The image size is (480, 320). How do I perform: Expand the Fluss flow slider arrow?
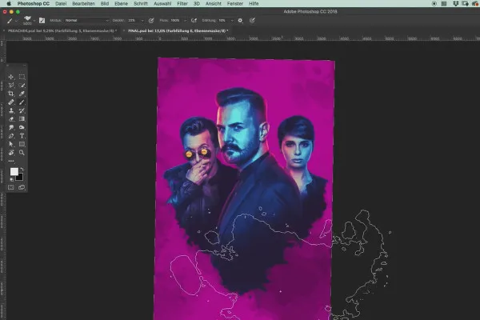[x=186, y=21]
